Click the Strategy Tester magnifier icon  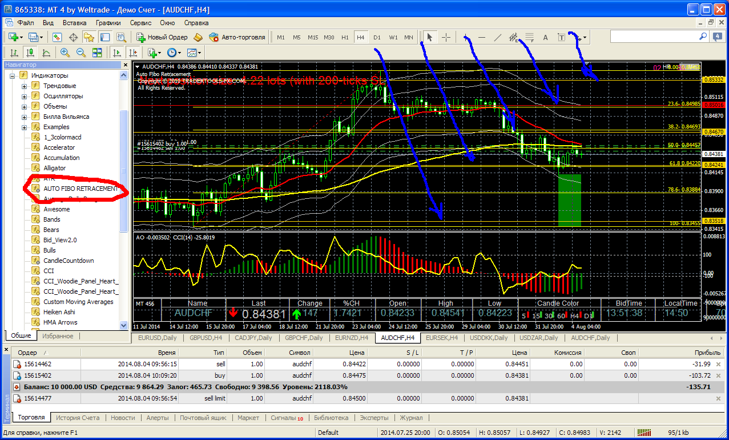pos(121,37)
